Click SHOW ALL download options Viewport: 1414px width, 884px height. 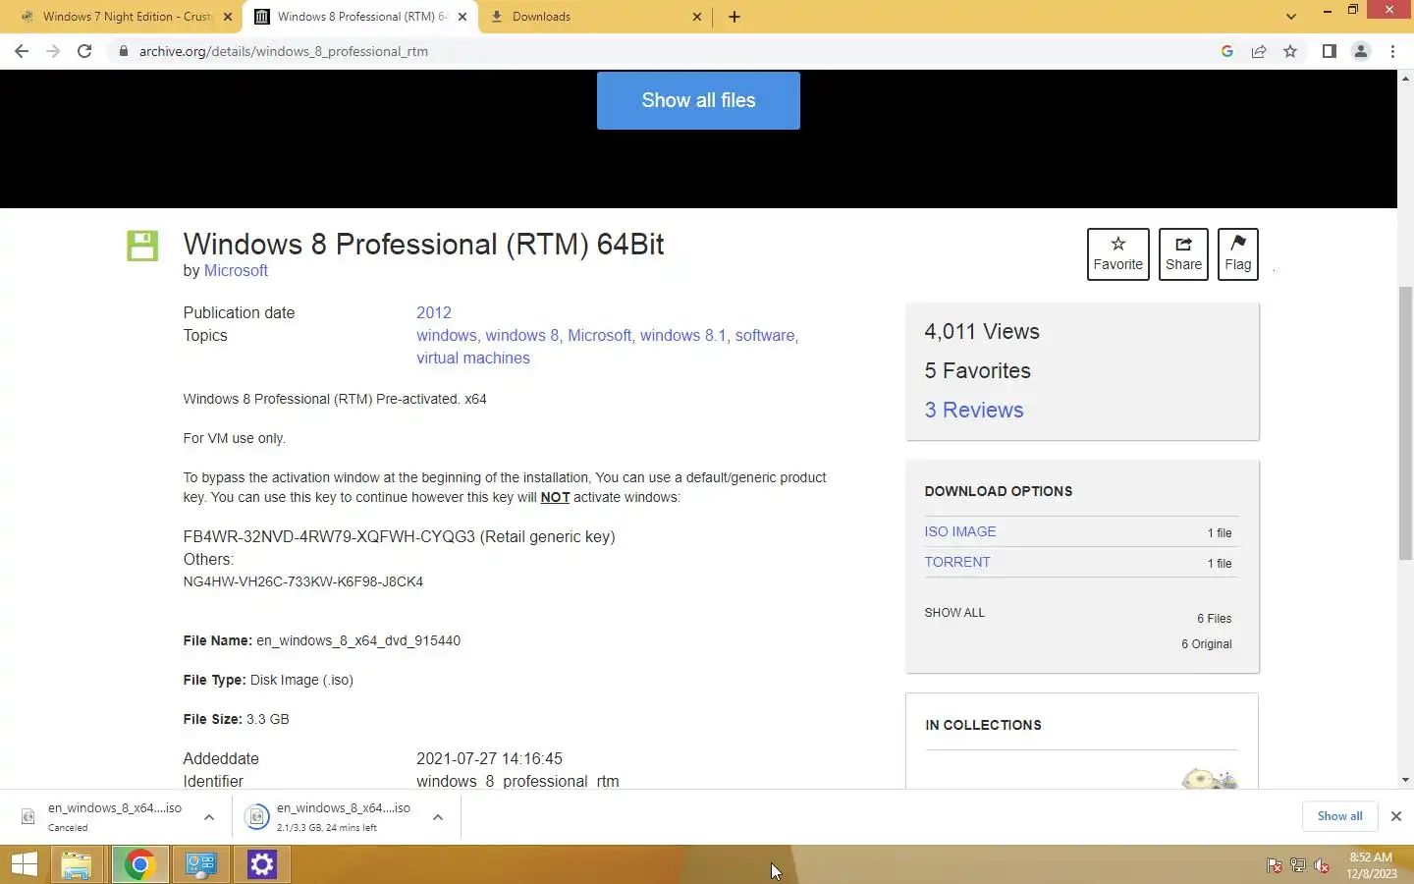tap(954, 613)
